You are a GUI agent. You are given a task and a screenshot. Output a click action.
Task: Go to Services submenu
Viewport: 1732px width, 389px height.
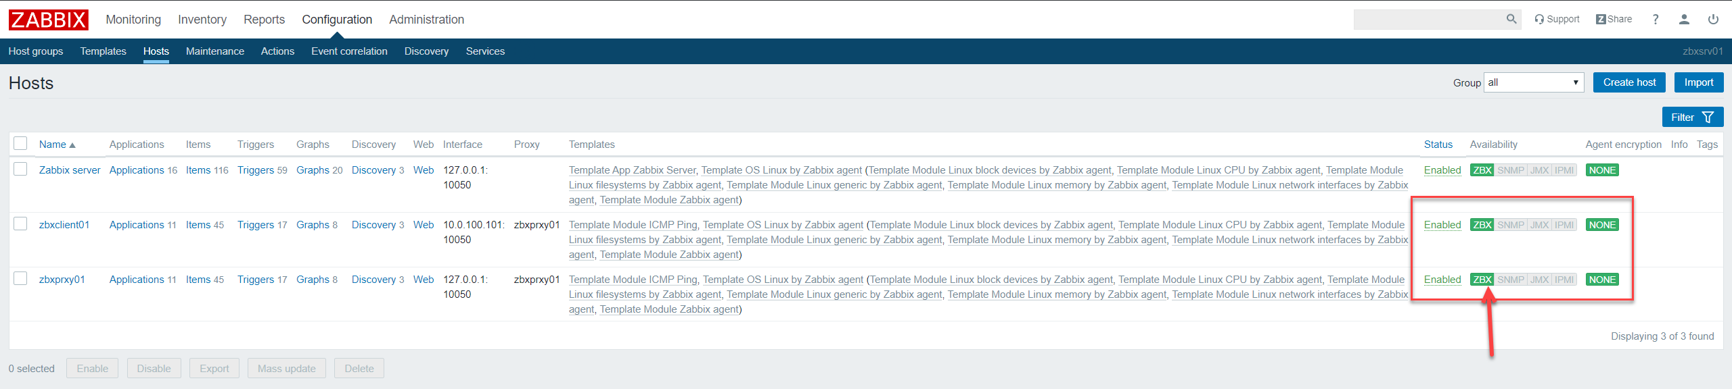click(485, 51)
